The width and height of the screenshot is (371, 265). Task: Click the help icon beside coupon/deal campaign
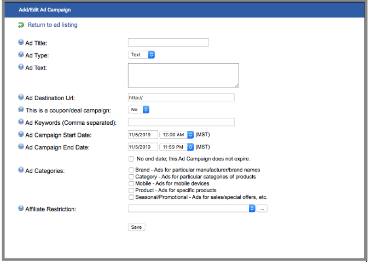pyautogui.click(x=21, y=110)
